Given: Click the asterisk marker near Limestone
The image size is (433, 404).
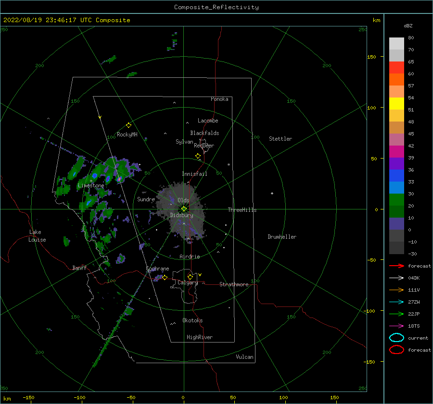Looking at the screenshot, I should [91, 181].
